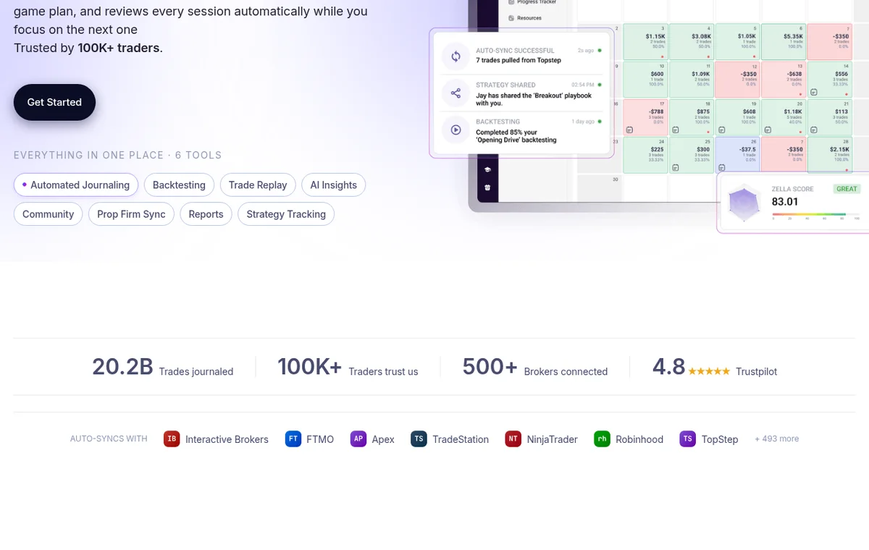Click the green GREAT badge
This screenshot has height=550, width=869.
[x=847, y=189]
